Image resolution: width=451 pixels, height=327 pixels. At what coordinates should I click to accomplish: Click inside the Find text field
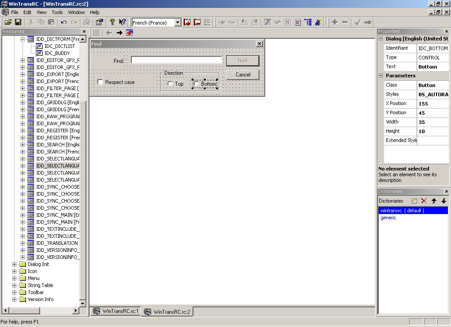[x=176, y=60]
